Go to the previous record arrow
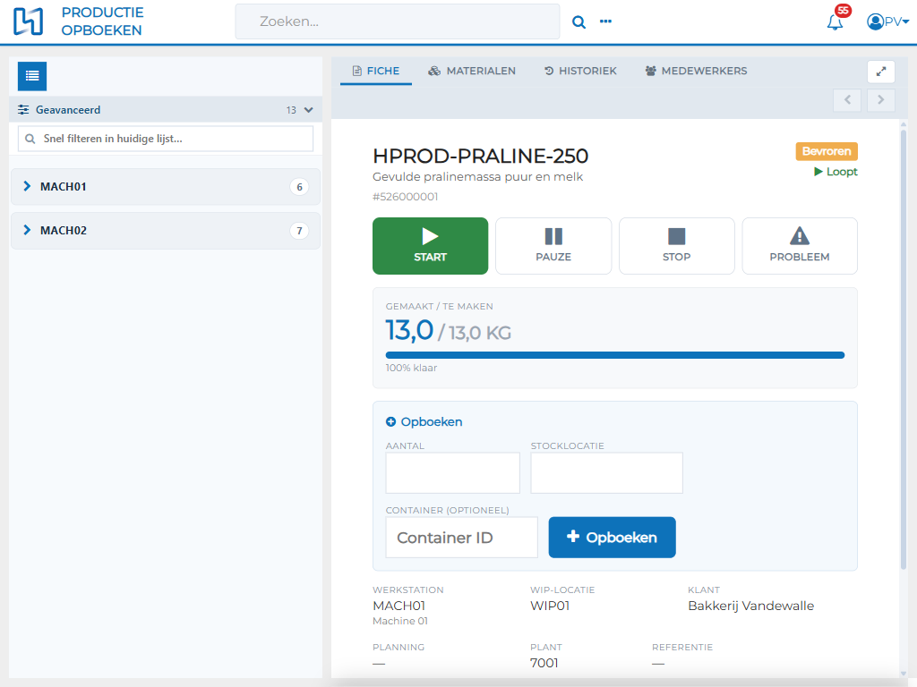The height and width of the screenshot is (687, 917). [x=847, y=100]
